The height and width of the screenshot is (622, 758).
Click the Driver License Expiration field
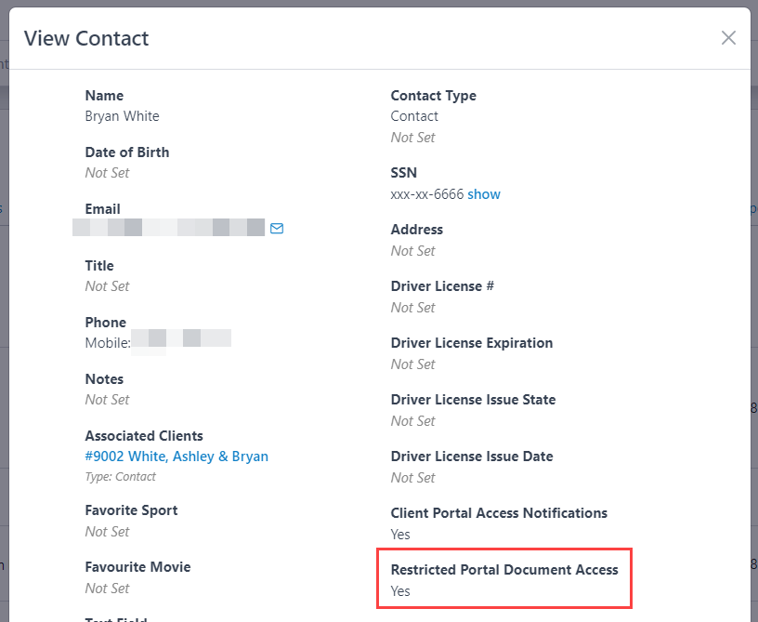tap(471, 342)
